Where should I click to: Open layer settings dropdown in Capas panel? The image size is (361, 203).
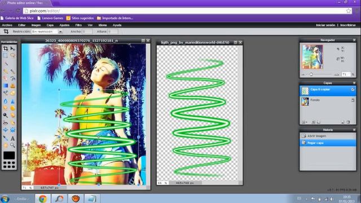(305, 122)
